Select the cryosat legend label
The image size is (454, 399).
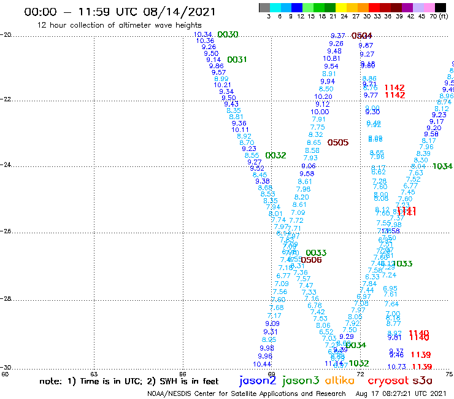click(388, 381)
